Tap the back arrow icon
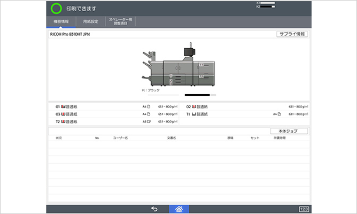 [154, 209]
